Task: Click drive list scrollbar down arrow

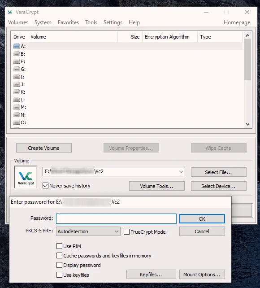Action: click(247, 124)
